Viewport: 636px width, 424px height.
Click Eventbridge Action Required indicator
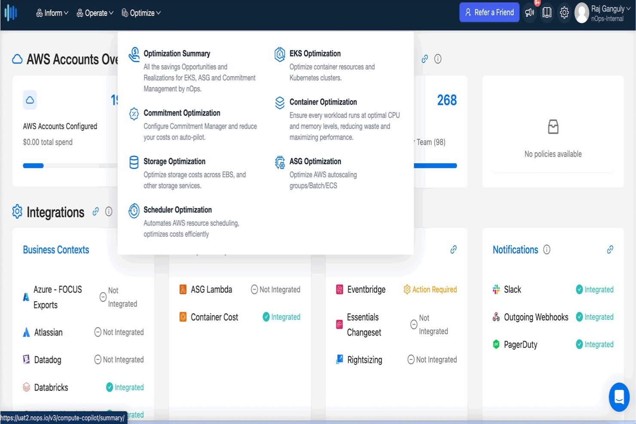coord(430,289)
